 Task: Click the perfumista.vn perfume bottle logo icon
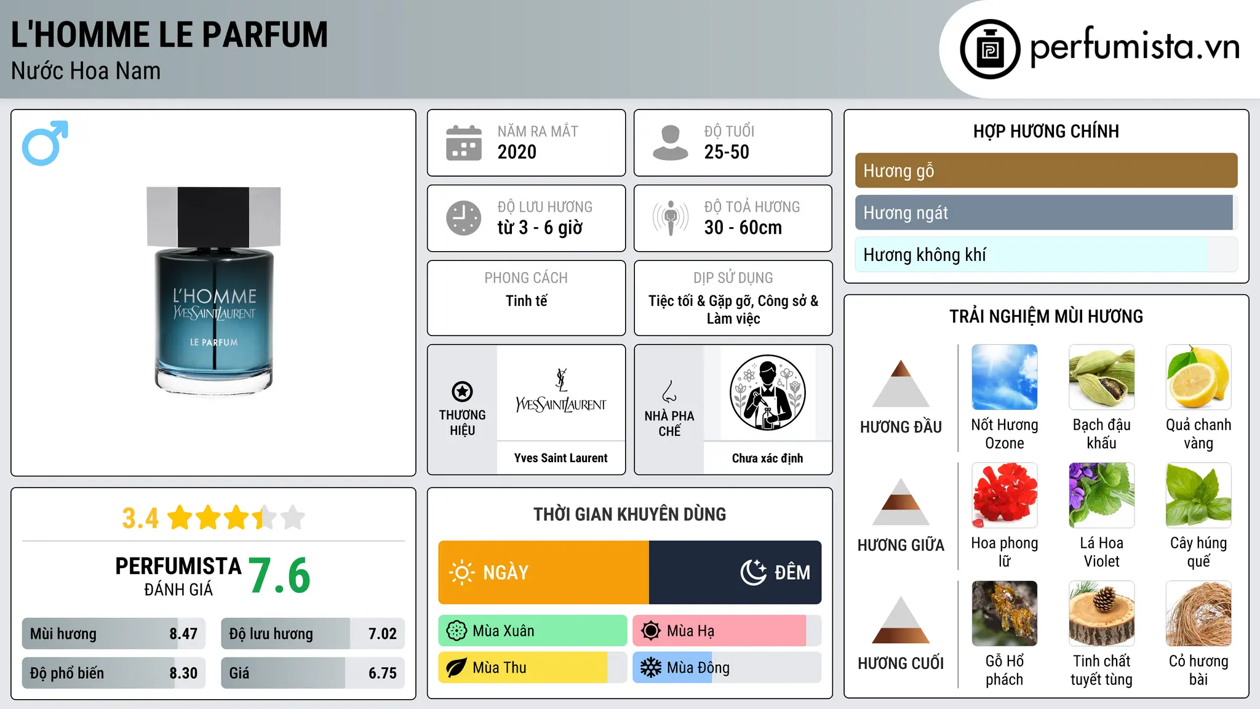(990, 49)
